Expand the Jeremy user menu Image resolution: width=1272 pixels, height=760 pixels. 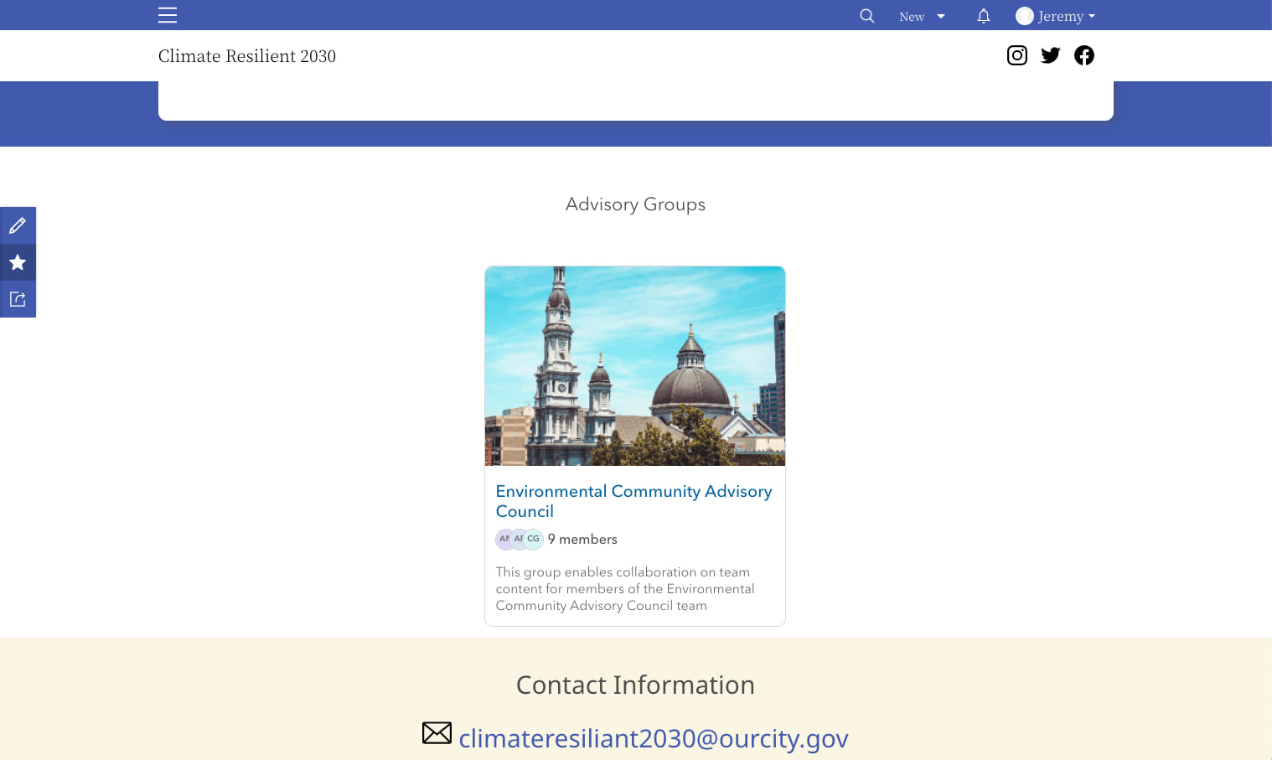[x=1056, y=16]
